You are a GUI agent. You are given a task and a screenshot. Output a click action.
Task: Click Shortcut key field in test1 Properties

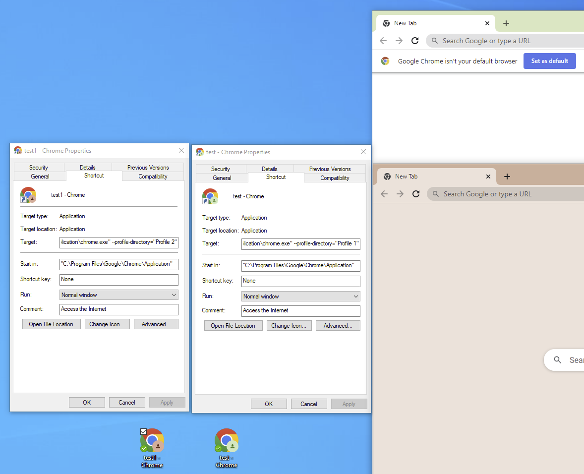point(119,280)
